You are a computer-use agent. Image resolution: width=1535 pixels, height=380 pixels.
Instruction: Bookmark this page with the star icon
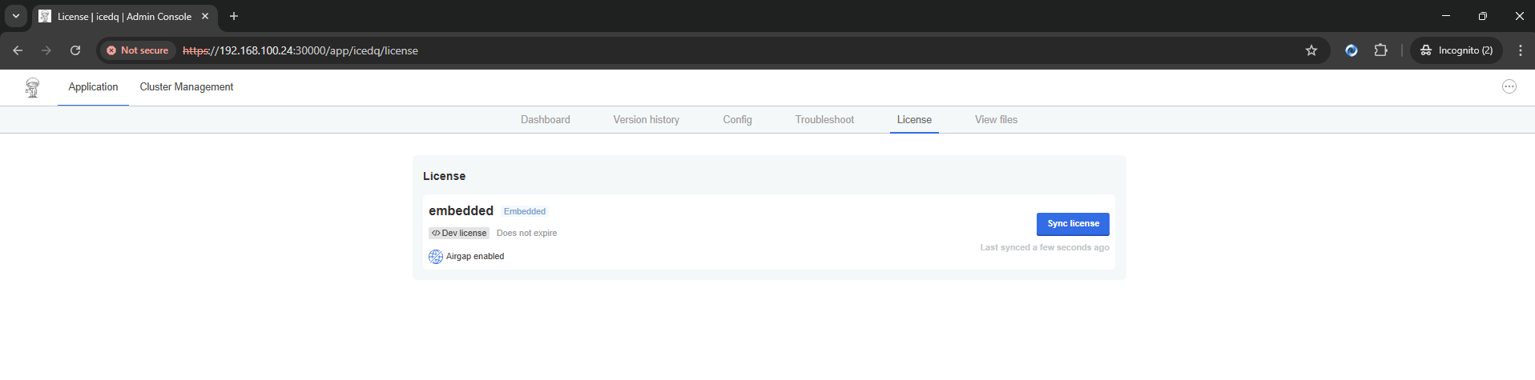pyautogui.click(x=1311, y=50)
